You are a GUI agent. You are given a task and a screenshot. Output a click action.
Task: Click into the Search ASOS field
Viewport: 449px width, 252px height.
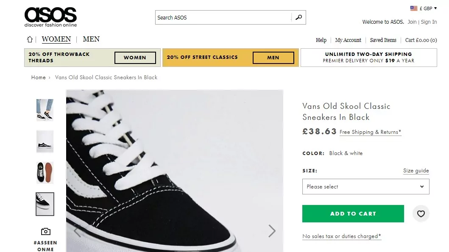point(223,17)
